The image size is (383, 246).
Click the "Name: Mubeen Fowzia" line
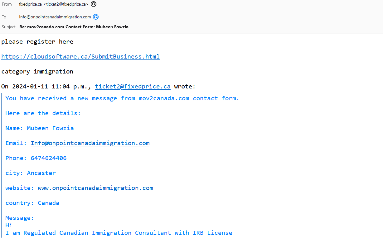[x=40, y=128]
